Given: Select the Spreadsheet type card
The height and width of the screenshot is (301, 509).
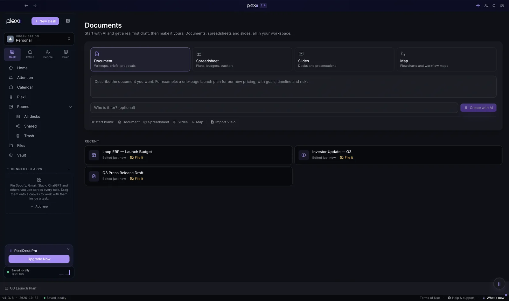Looking at the screenshot, I should pos(242,59).
